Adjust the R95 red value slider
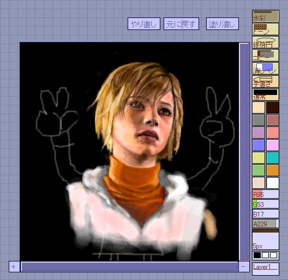Viewport: 288px width, 280px height. (x=266, y=194)
